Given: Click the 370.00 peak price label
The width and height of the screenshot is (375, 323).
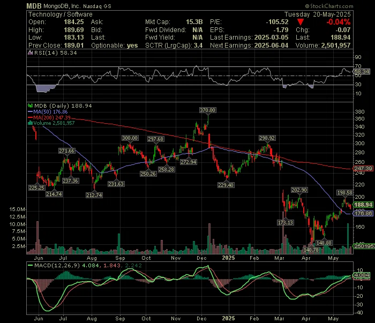Looking at the screenshot, I should click(x=208, y=110).
